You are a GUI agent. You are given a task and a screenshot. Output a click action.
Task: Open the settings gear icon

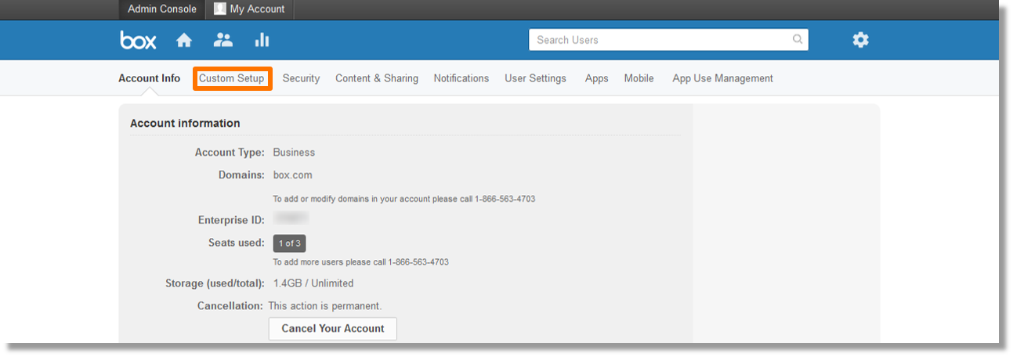coord(861,40)
